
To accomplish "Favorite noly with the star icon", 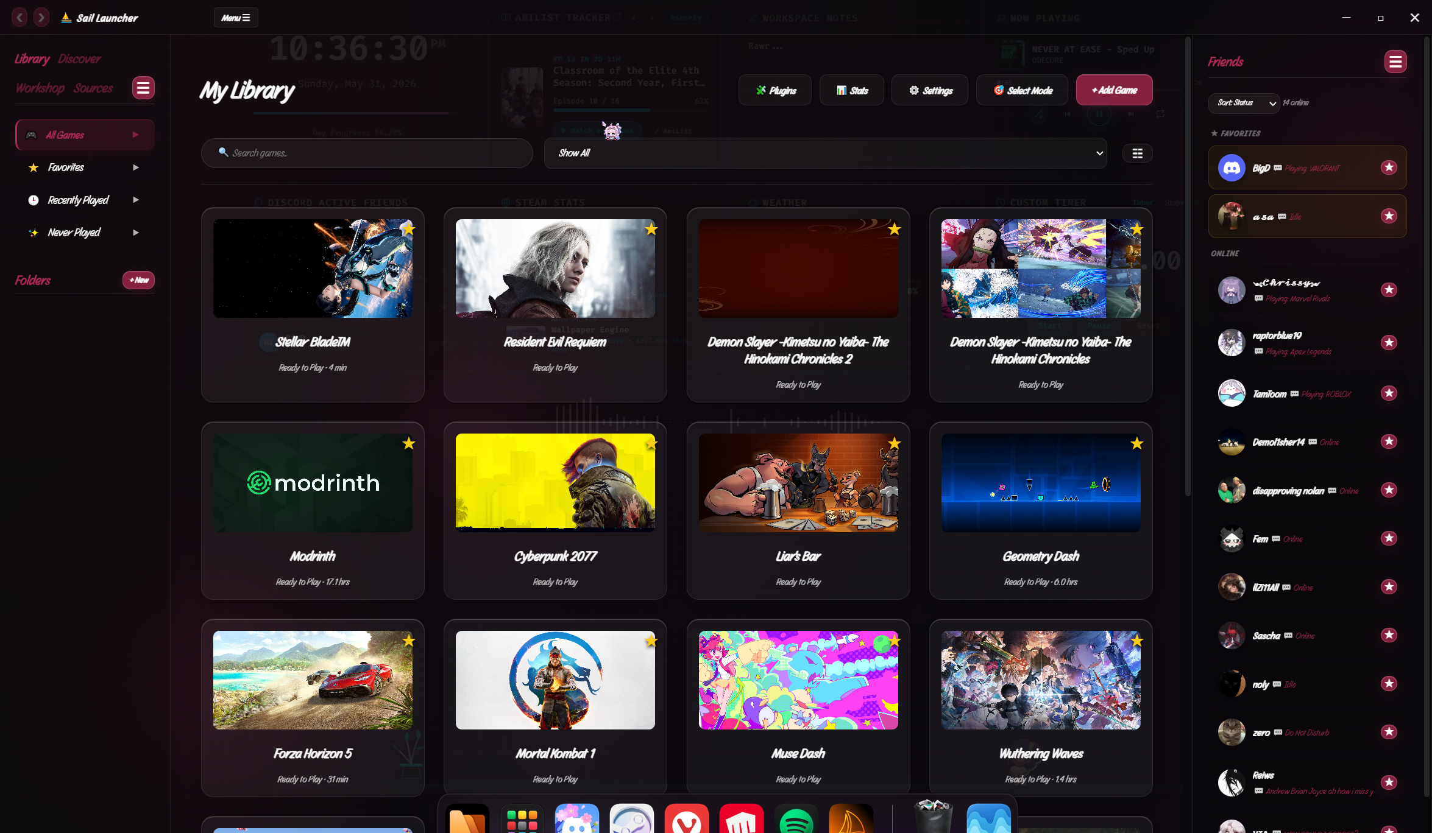I will click(1389, 684).
